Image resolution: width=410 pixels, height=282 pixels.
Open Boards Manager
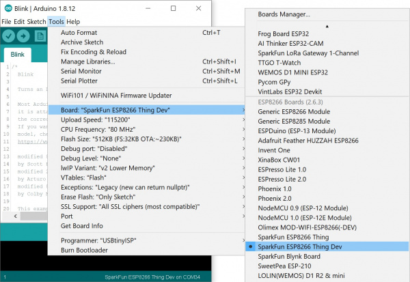click(327, 14)
